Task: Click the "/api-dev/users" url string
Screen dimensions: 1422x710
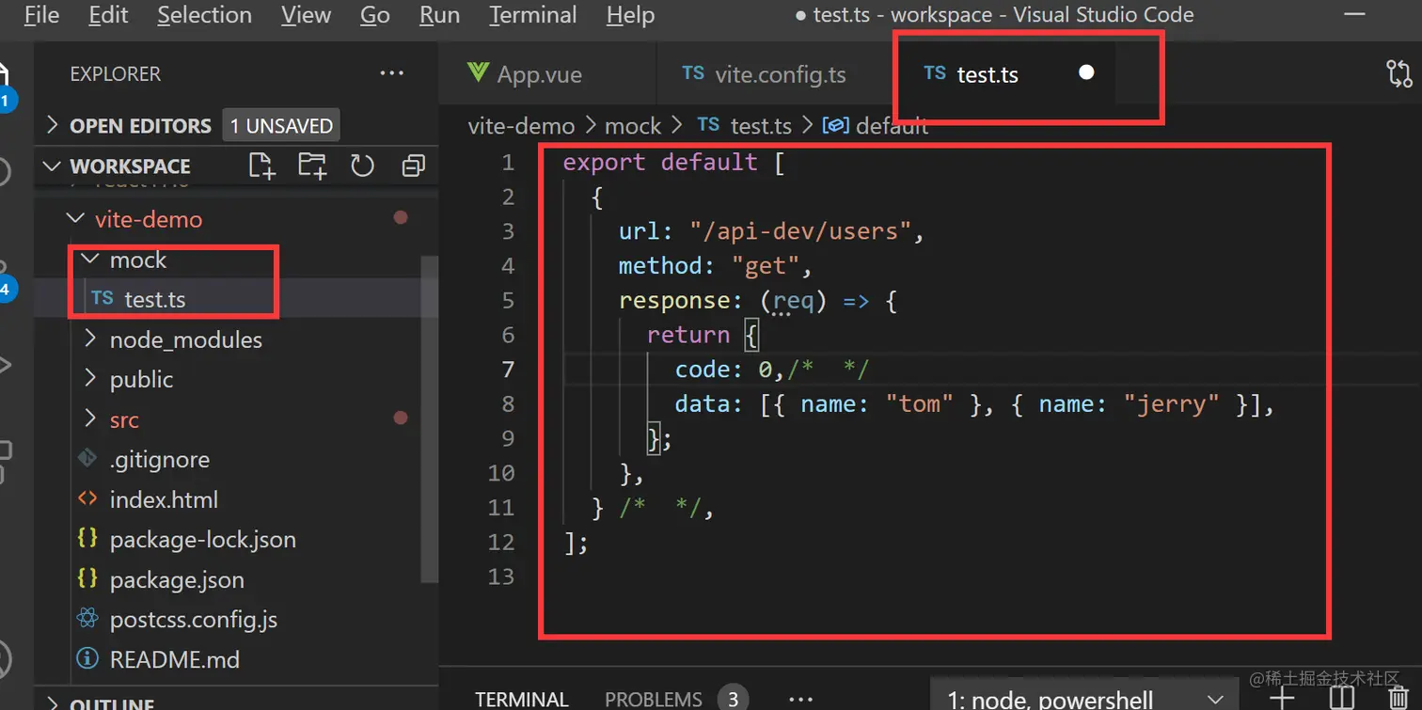Action: point(800,231)
